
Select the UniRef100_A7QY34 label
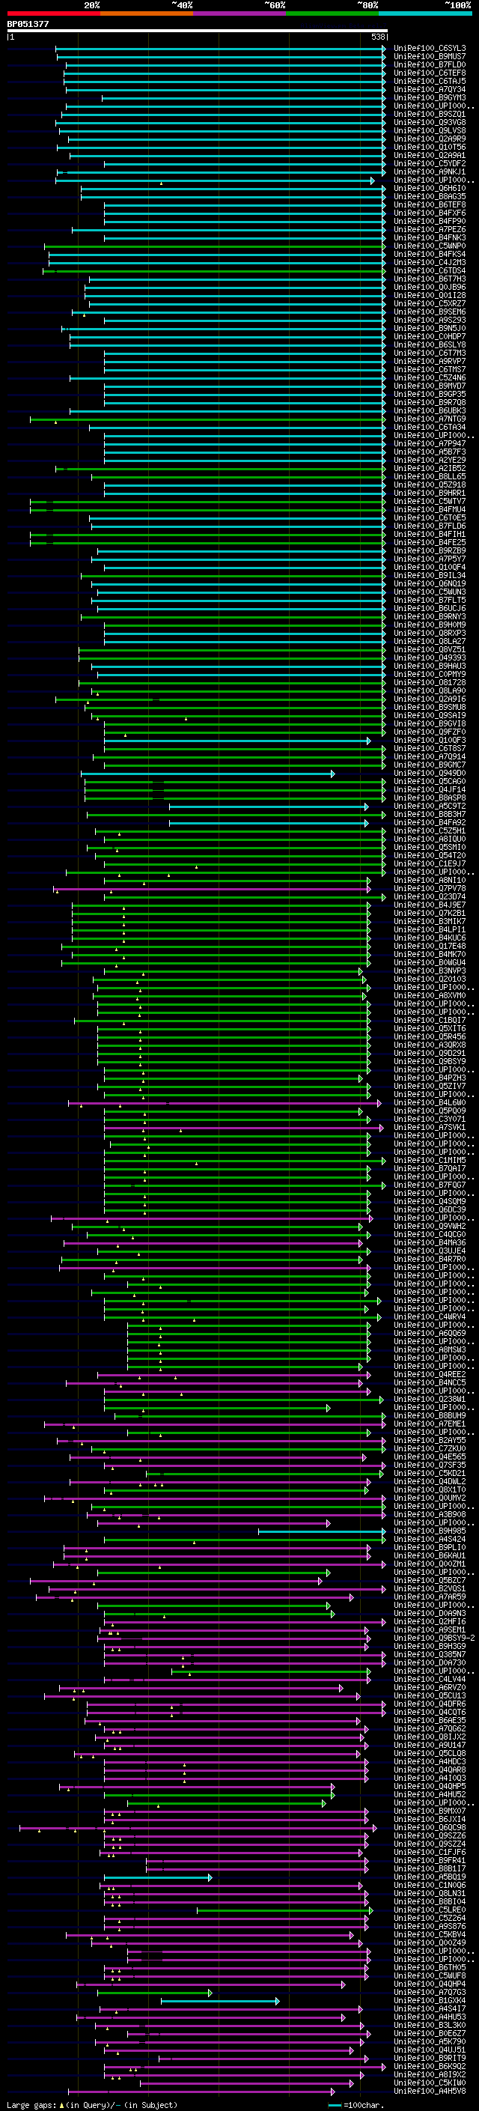[429, 89]
